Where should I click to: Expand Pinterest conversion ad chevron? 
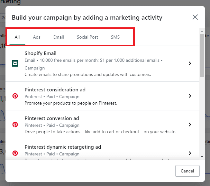(x=190, y=125)
